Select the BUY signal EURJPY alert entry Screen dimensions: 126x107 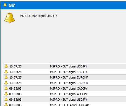(65, 72)
